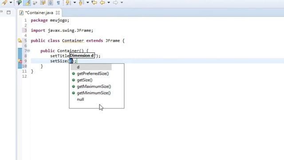Click green method icon beside getPreferredSize()
This screenshot has width=284, height=160.
(x=73, y=74)
